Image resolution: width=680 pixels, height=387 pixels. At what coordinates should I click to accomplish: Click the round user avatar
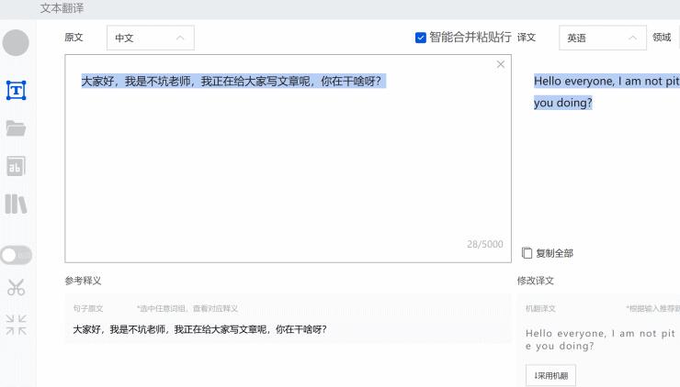(16, 42)
